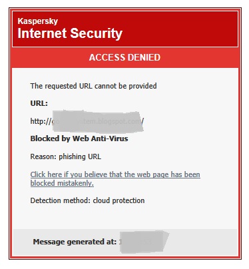Click the requested URL cannot be provided text
Viewport: 249px width, 269px height.
[93, 86]
